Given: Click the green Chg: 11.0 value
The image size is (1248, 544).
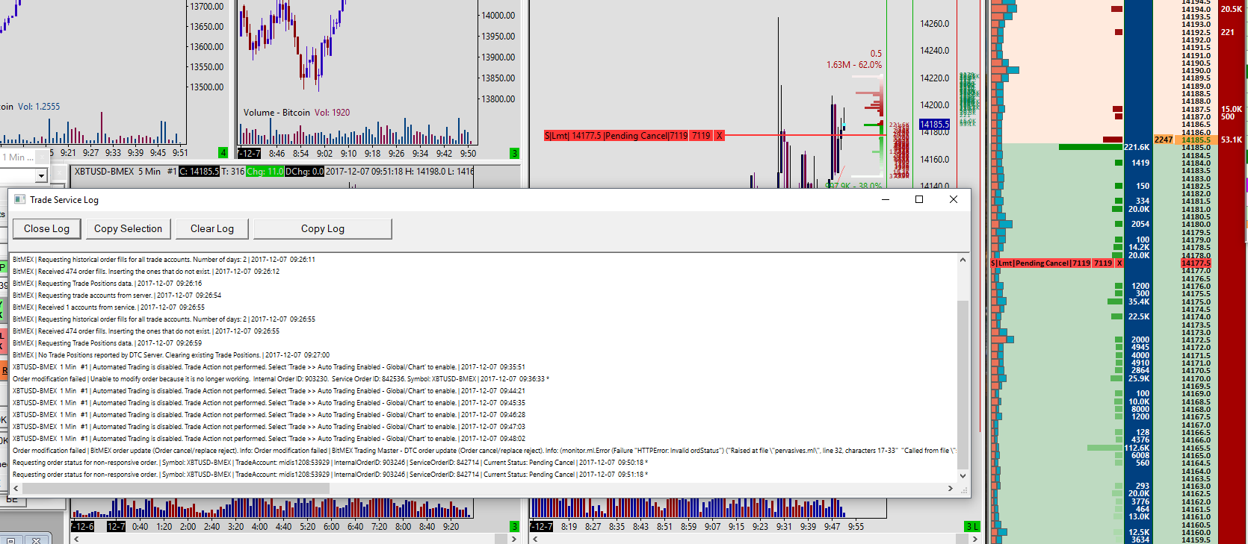Looking at the screenshot, I should [x=265, y=172].
